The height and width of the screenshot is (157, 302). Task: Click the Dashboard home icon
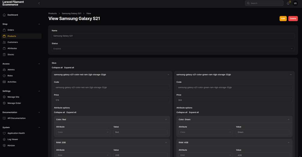(x=4, y=15)
